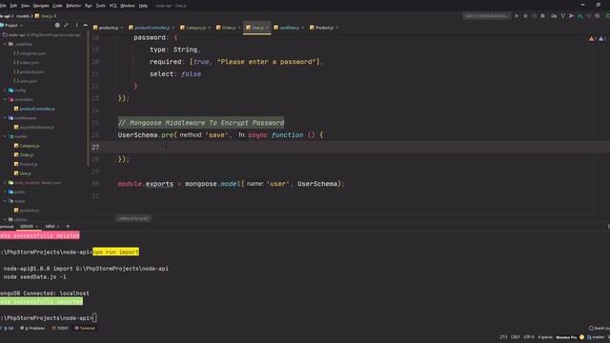
Task: Select the SERVER terminal tab
Action: (x=27, y=227)
